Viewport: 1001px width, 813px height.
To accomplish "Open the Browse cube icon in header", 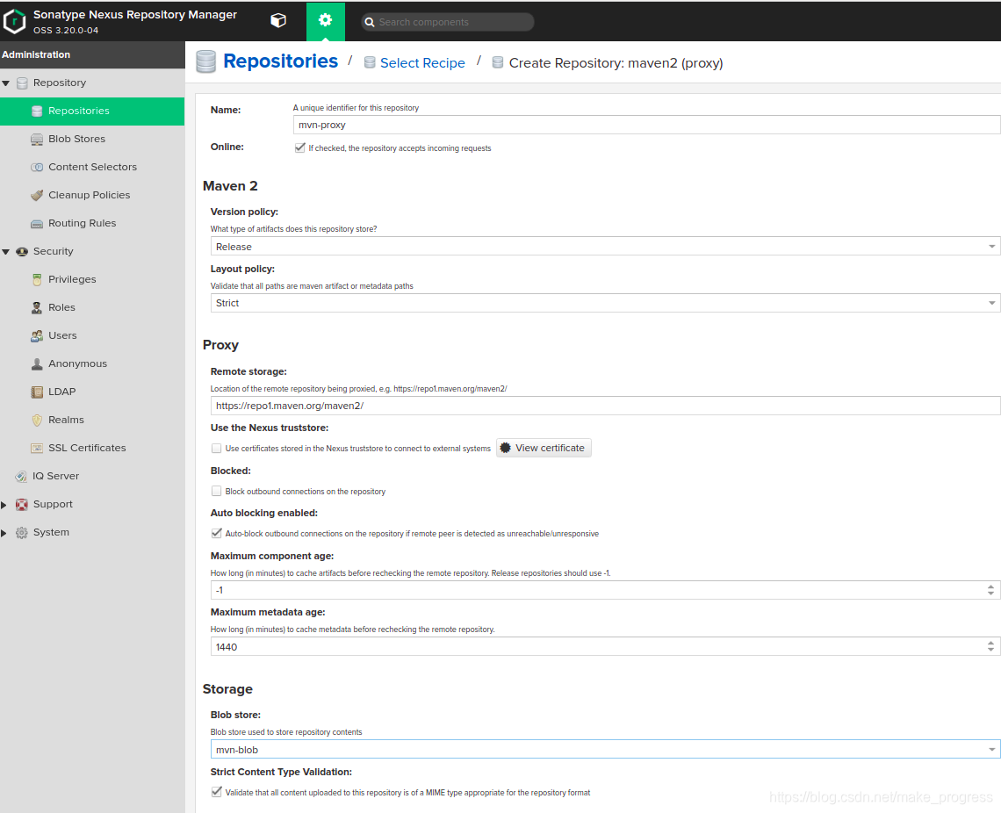I will tap(278, 21).
